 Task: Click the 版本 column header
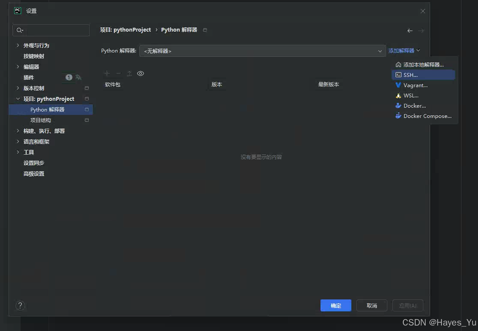tap(217, 84)
